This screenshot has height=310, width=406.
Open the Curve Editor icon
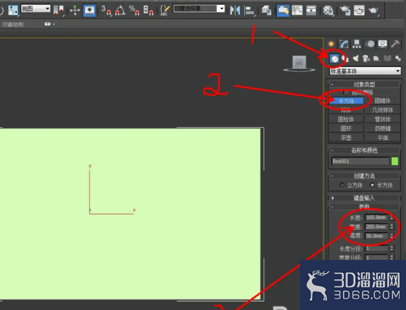(x=297, y=11)
